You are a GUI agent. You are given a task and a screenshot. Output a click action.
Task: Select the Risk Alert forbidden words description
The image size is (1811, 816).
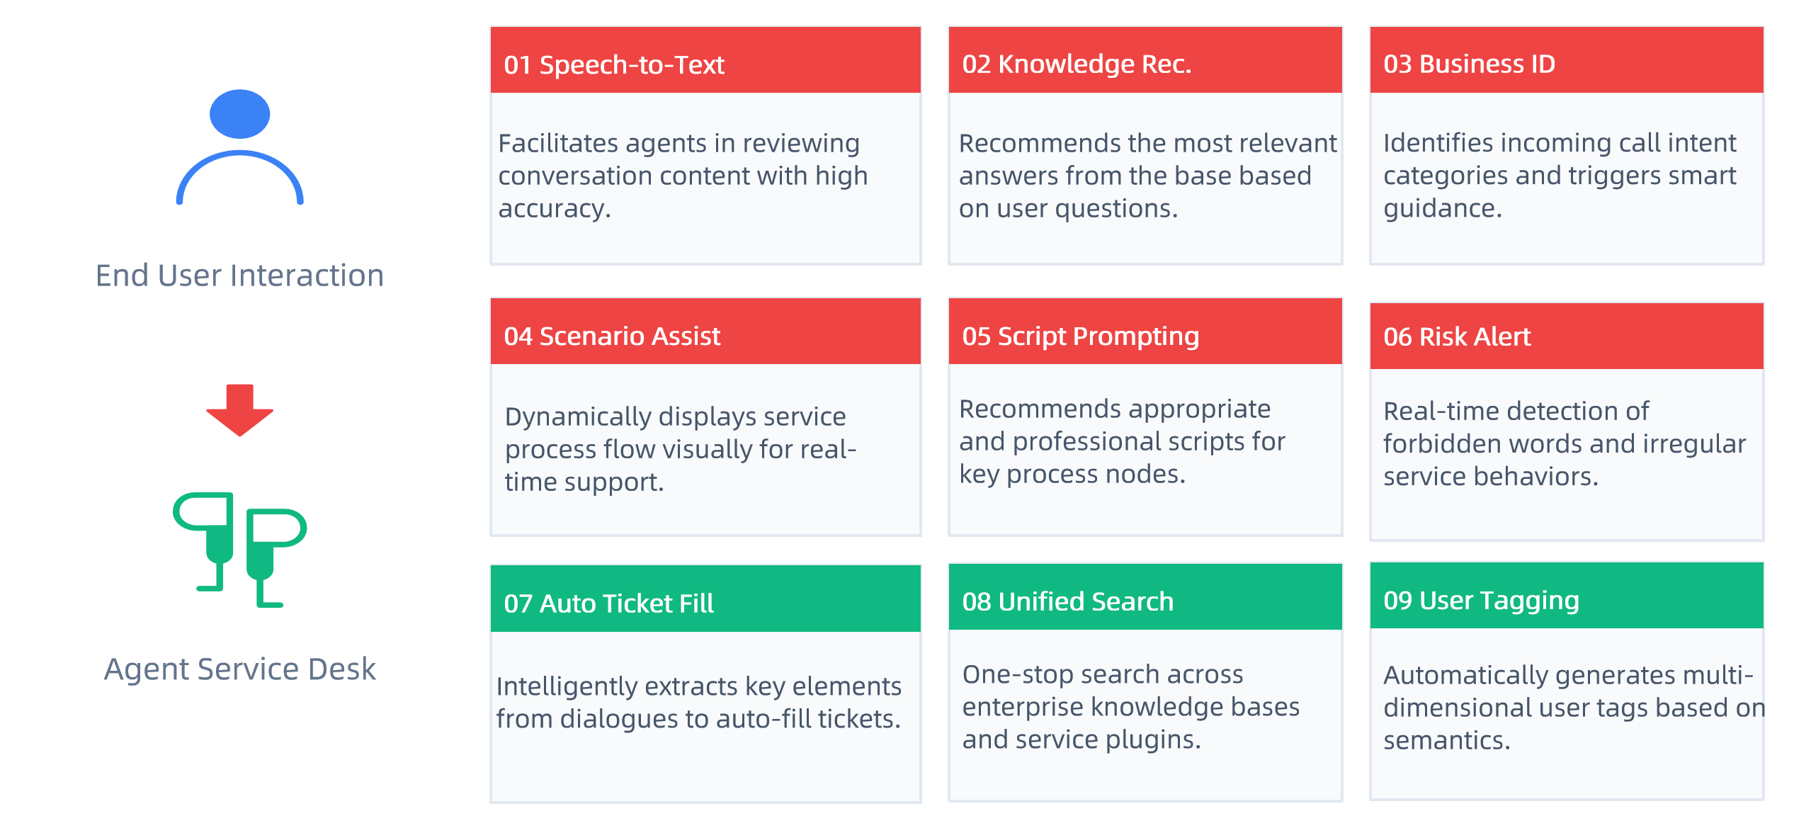1564,443
